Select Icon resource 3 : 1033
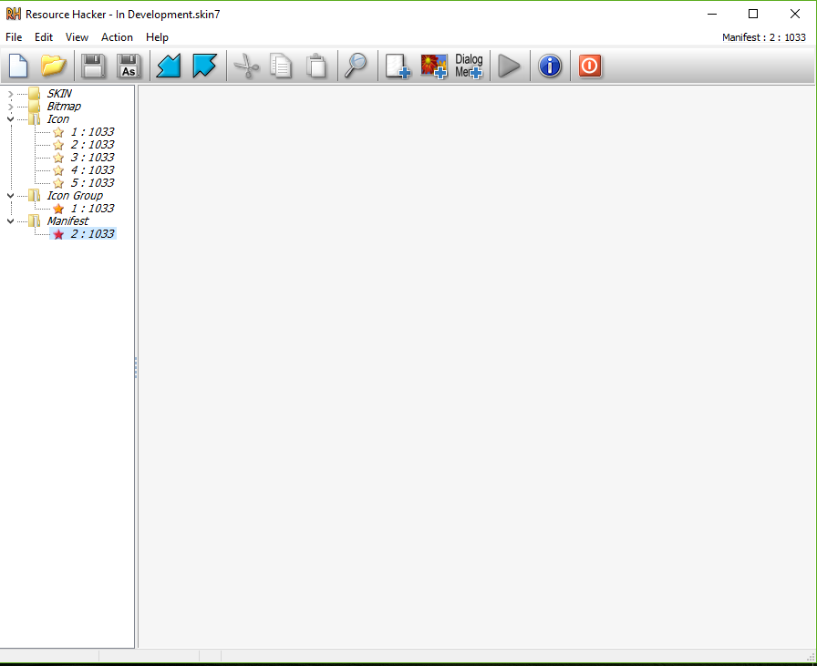Image resolution: width=817 pixels, height=666 pixels. point(91,158)
